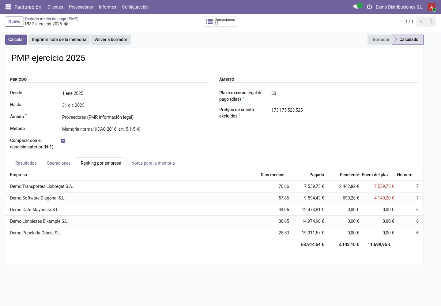Switch to Notas para la memoria tab
Viewport: 441px width, 306px height.
point(153,163)
